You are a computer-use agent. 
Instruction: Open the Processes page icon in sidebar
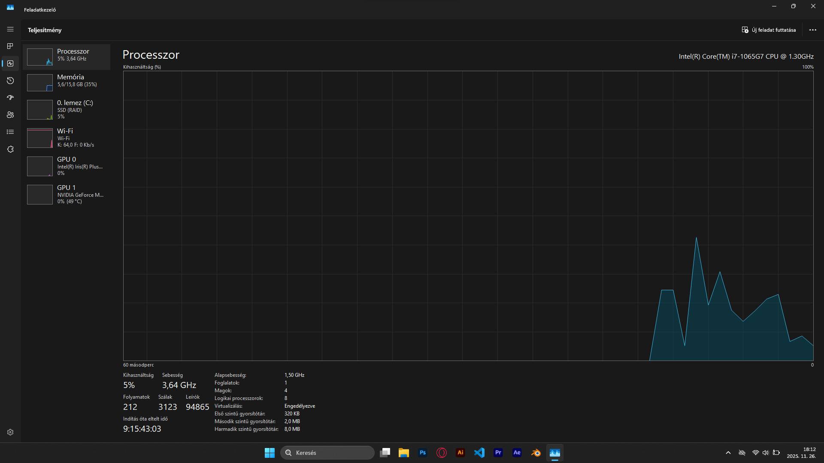10,46
